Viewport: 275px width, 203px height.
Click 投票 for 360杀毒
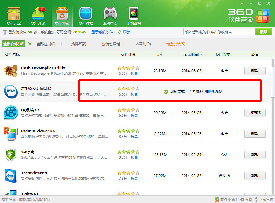[134, 157]
